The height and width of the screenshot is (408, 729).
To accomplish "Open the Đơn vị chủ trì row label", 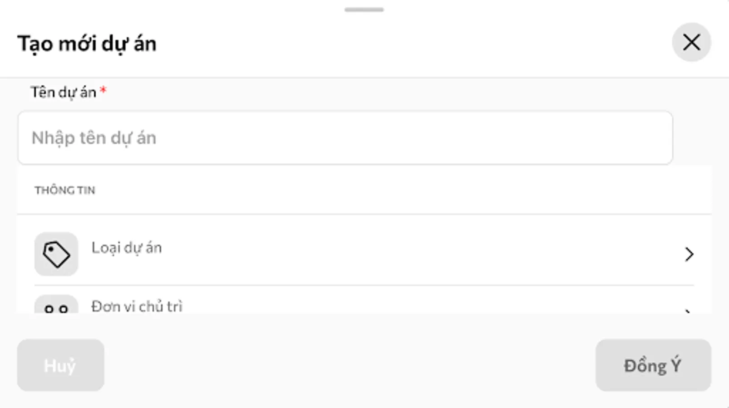I will (137, 306).
